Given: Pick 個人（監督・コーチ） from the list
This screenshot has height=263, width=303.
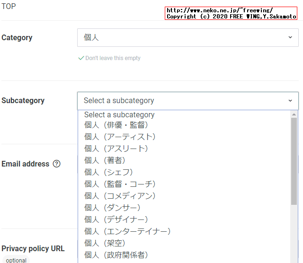Looking at the screenshot, I should point(184,184).
